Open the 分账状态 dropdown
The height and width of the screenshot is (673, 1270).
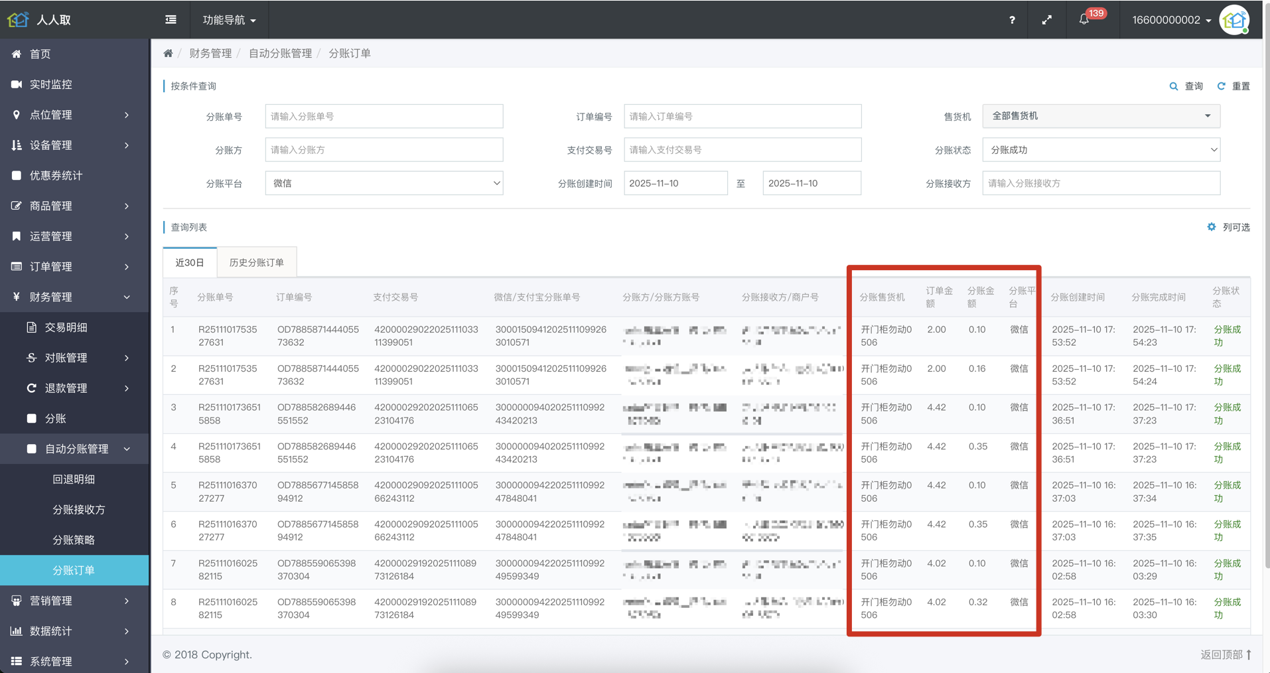(1100, 150)
